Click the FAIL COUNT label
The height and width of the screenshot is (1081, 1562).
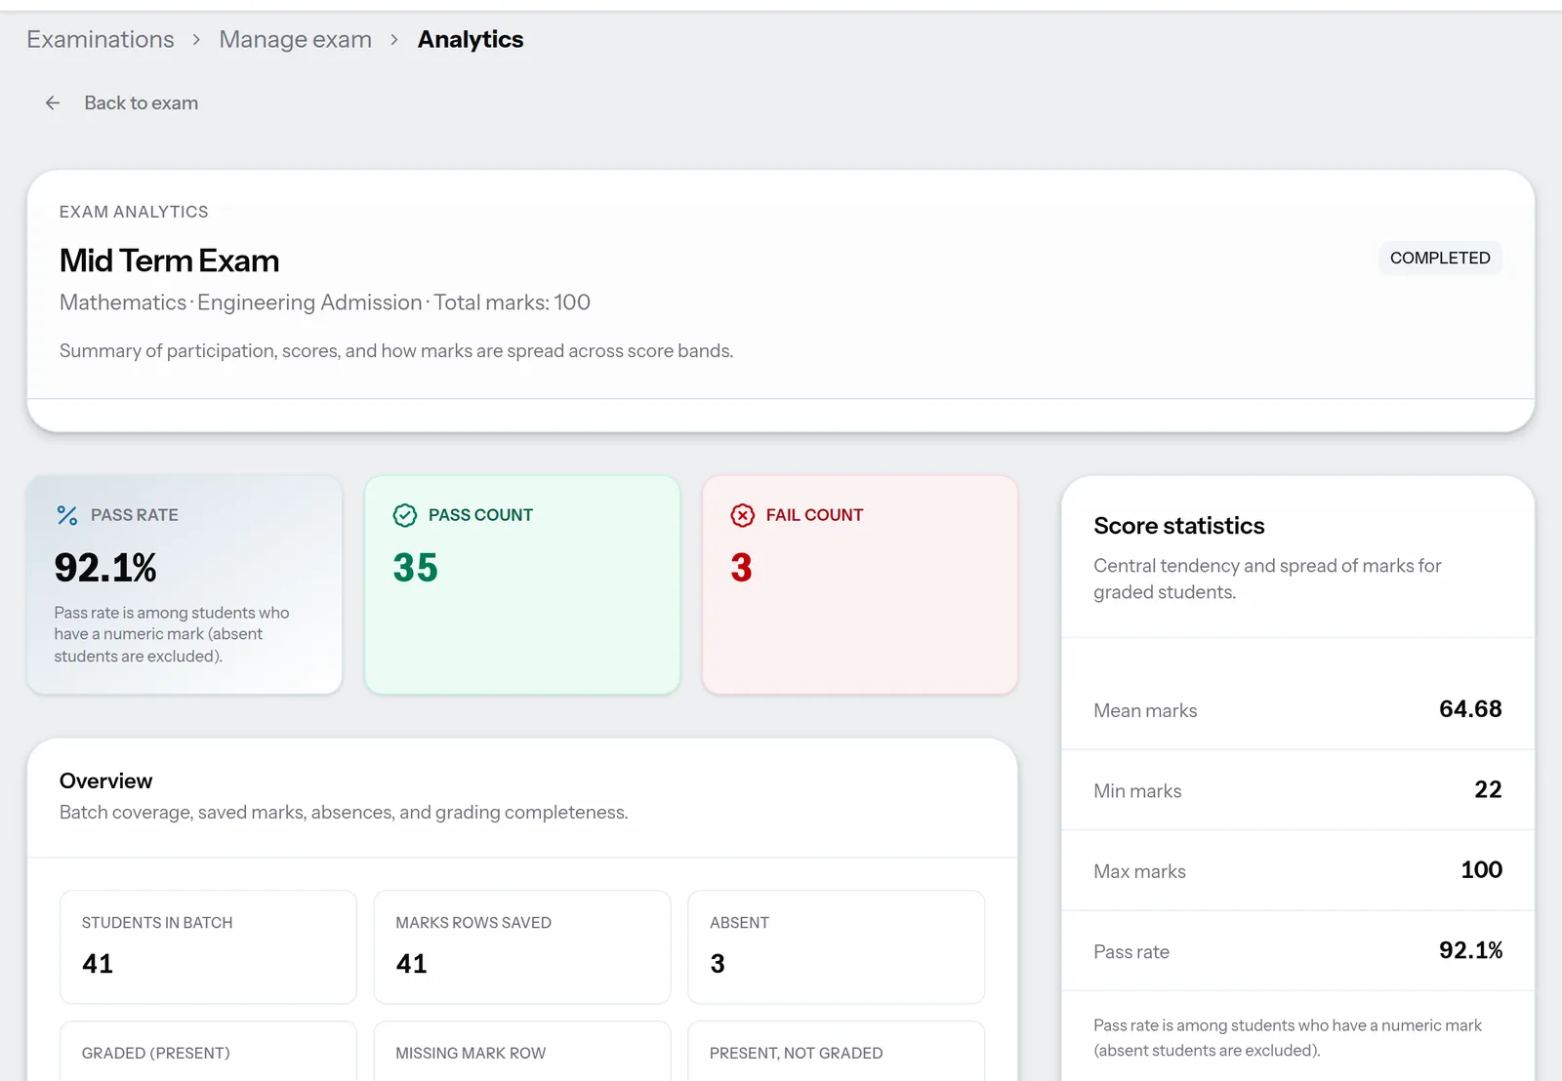814,515
